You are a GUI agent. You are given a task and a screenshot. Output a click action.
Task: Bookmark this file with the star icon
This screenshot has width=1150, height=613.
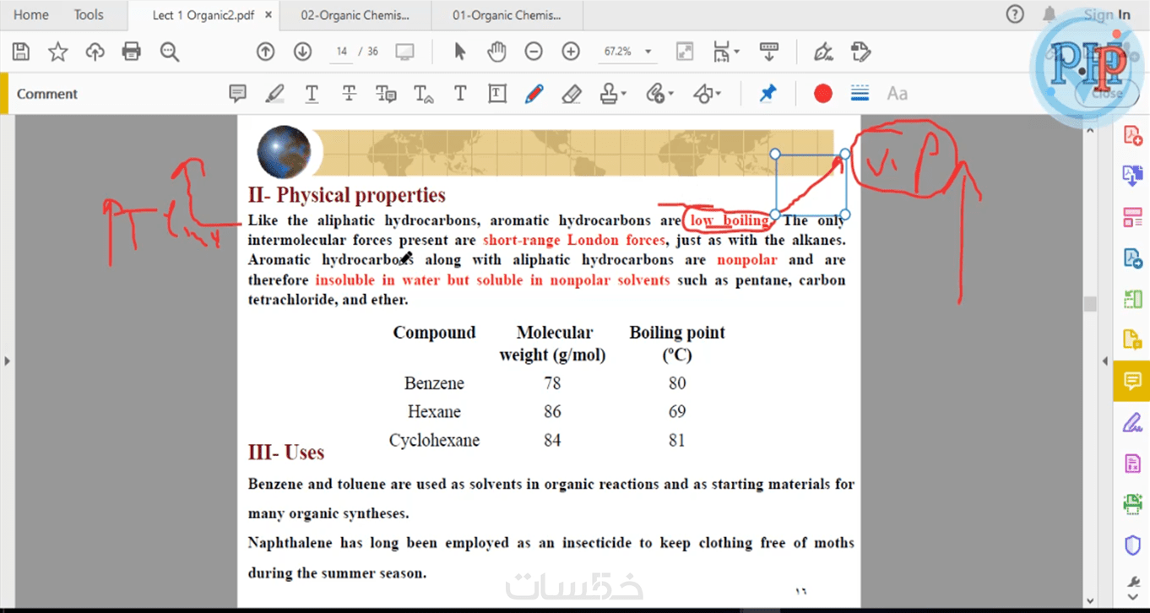click(58, 52)
